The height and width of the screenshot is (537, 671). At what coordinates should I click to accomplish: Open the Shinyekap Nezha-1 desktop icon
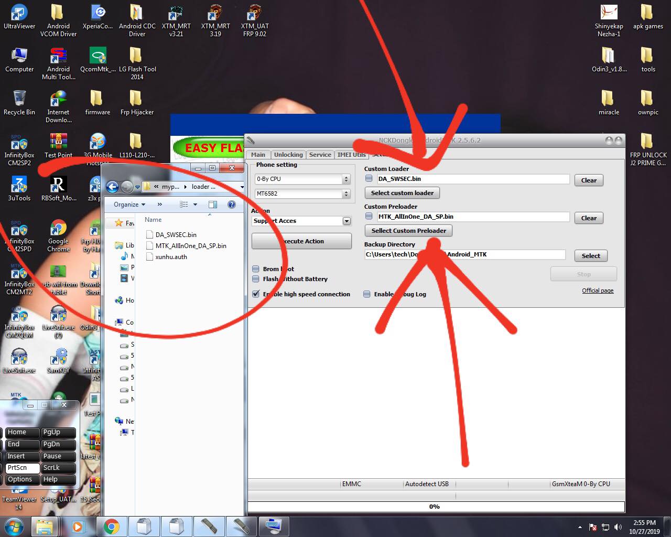click(x=609, y=21)
